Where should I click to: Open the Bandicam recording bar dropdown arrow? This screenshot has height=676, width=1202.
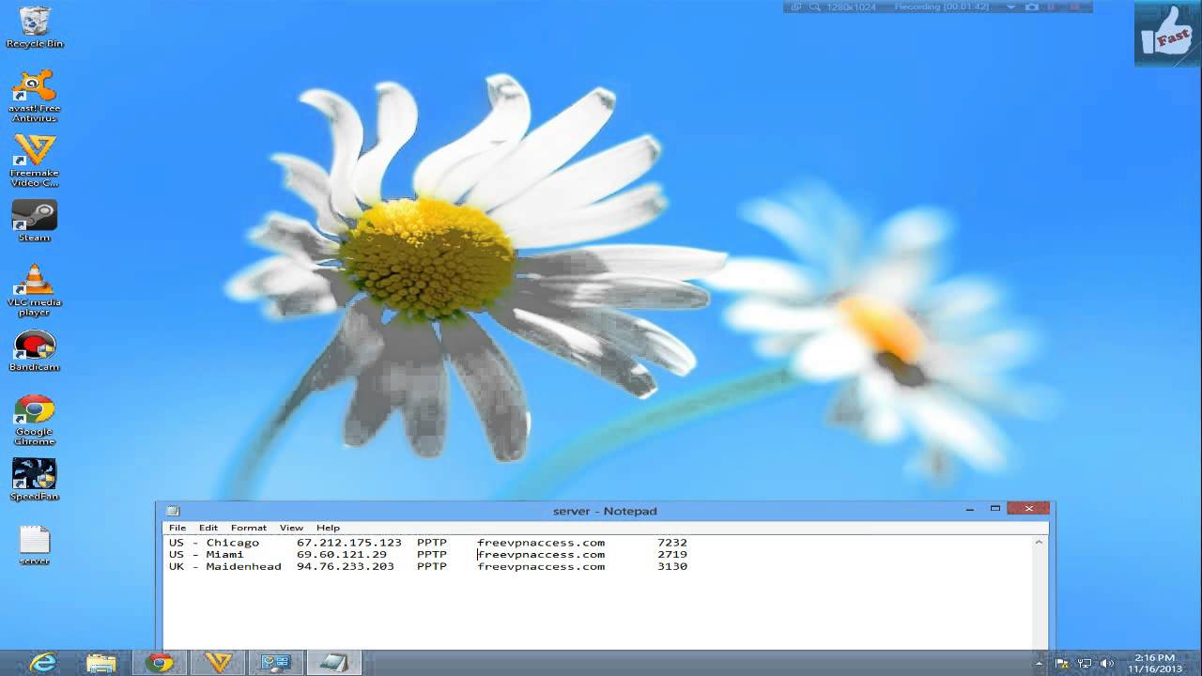[1011, 7]
